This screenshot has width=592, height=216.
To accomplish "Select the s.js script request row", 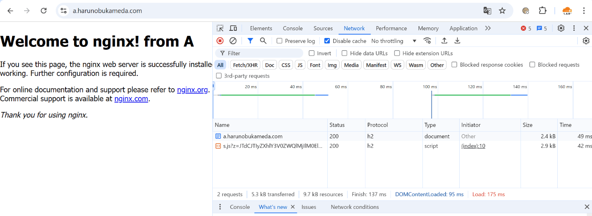I will (x=402, y=146).
